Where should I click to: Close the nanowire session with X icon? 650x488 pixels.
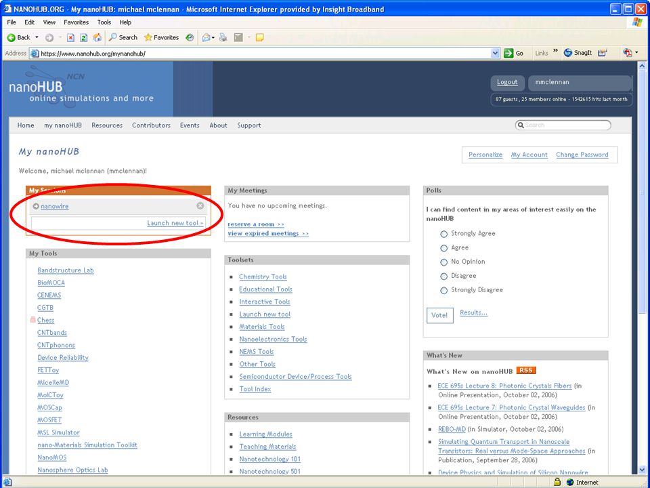pos(200,206)
